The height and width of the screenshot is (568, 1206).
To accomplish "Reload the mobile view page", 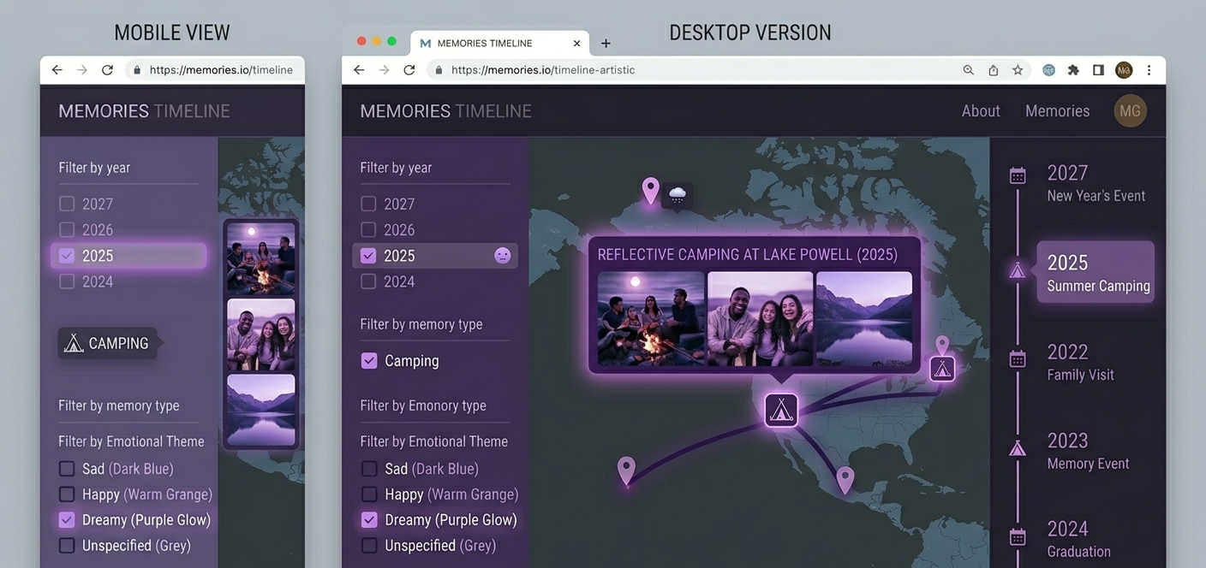I will (107, 70).
